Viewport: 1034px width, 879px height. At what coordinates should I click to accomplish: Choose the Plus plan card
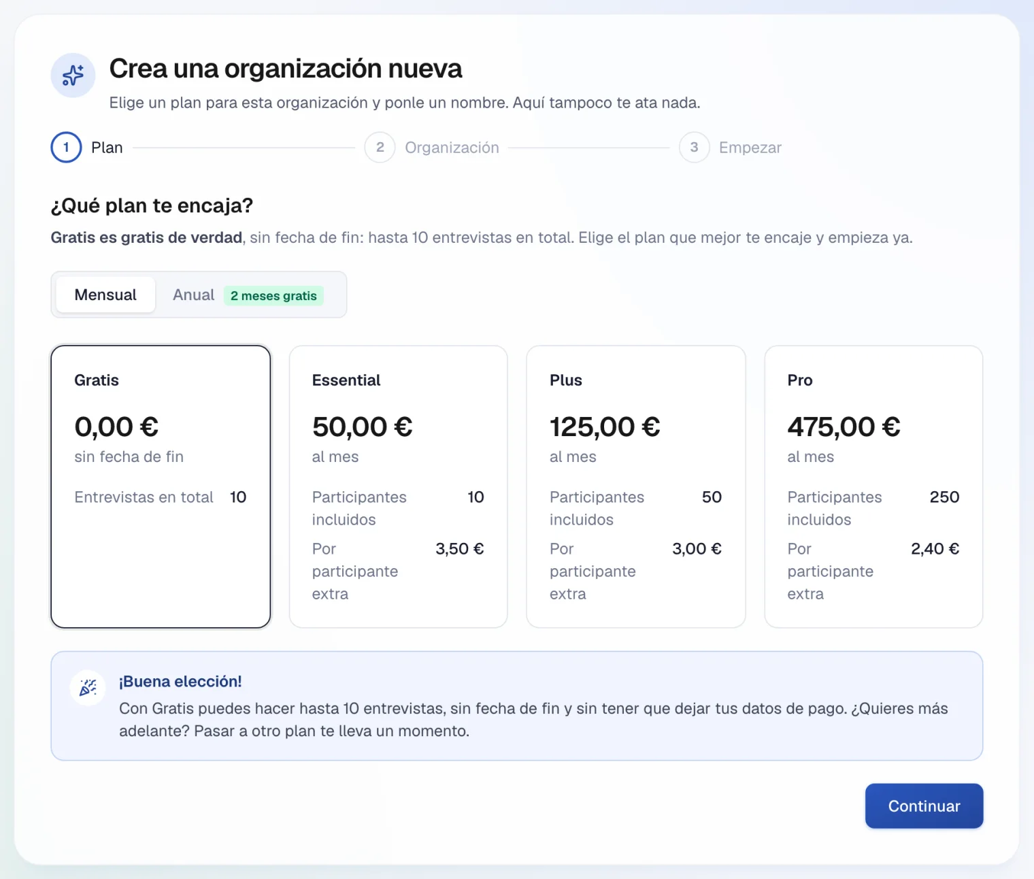636,486
